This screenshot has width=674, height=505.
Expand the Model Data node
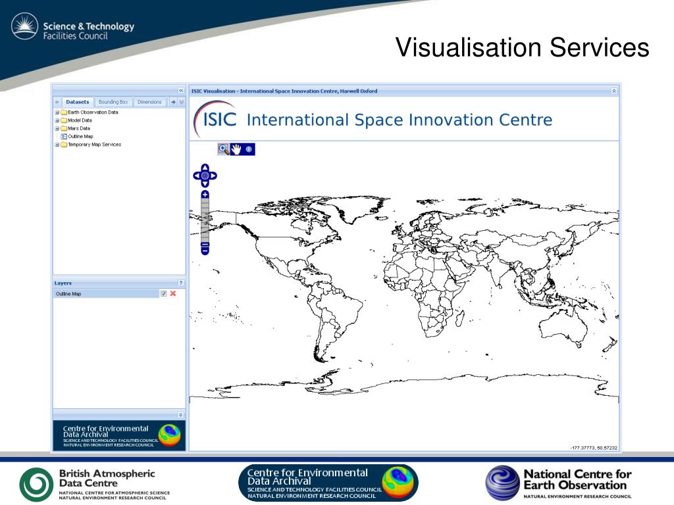(x=57, y=121)
